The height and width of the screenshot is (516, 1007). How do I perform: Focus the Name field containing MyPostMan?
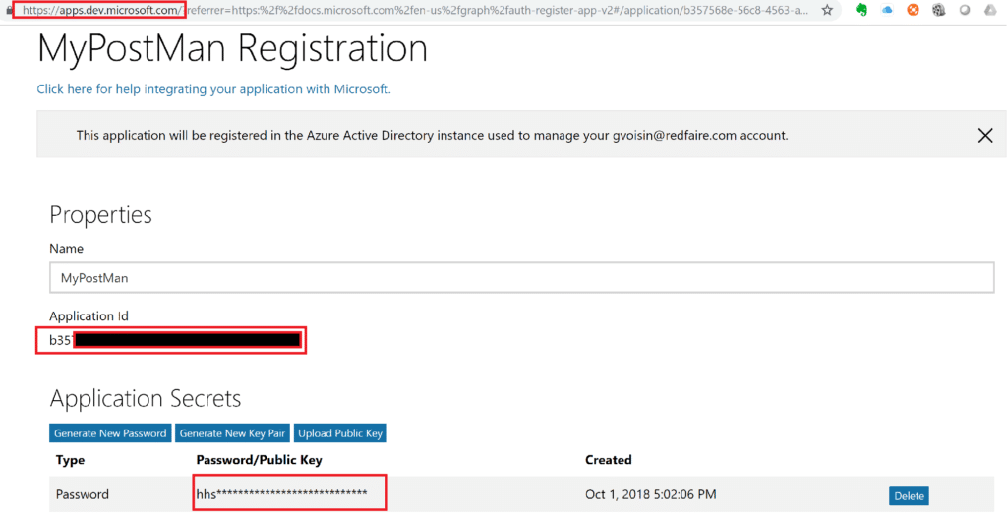[x=521, y=278]
